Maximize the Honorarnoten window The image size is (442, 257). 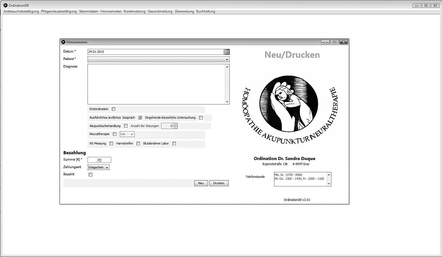334,42
